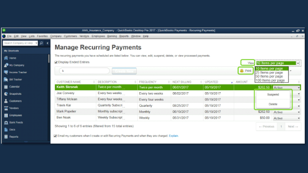Open the Bank Feeds shortcut
This screenshot has height=173, width=308.
tap(16, 122)
